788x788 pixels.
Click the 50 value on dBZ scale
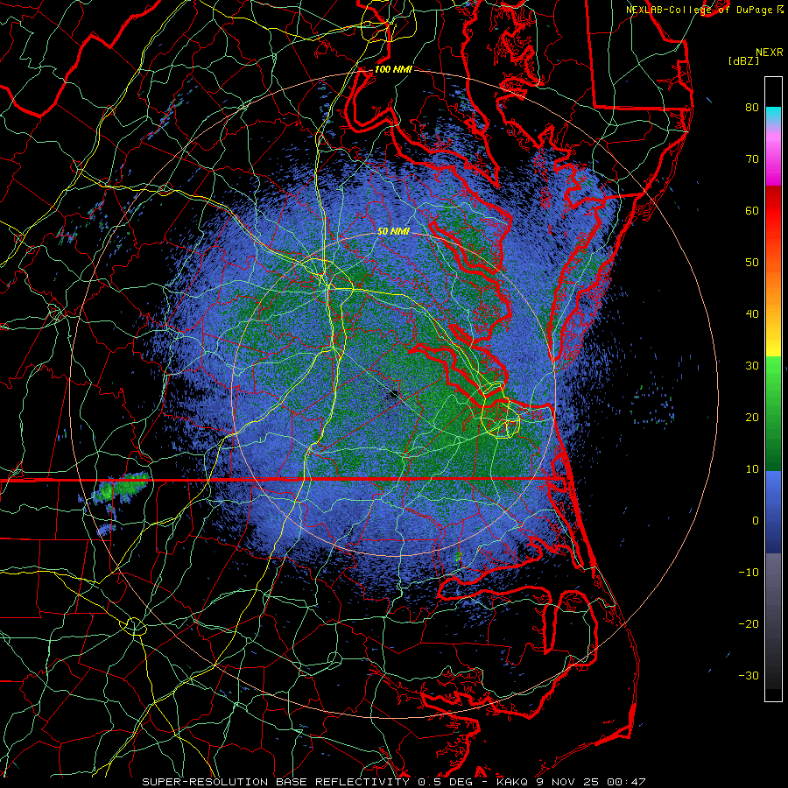pos(752,263)
